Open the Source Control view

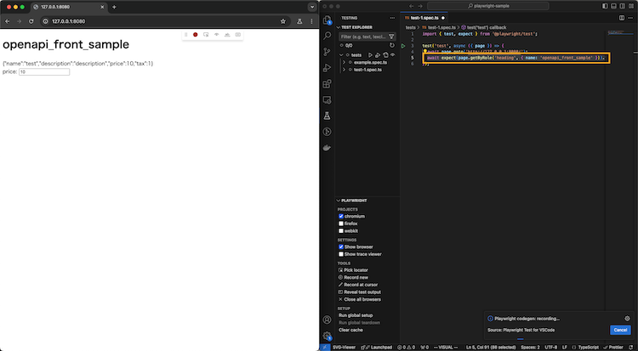click(x=327, y=52)
